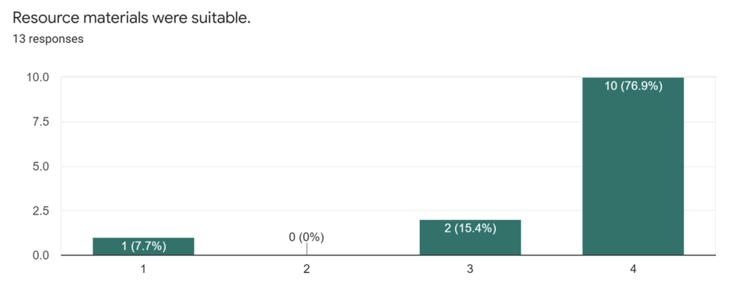This screenshot has width=733, height=290.
Task: Click y-axis value 7.5
Action: pos(41,122)
